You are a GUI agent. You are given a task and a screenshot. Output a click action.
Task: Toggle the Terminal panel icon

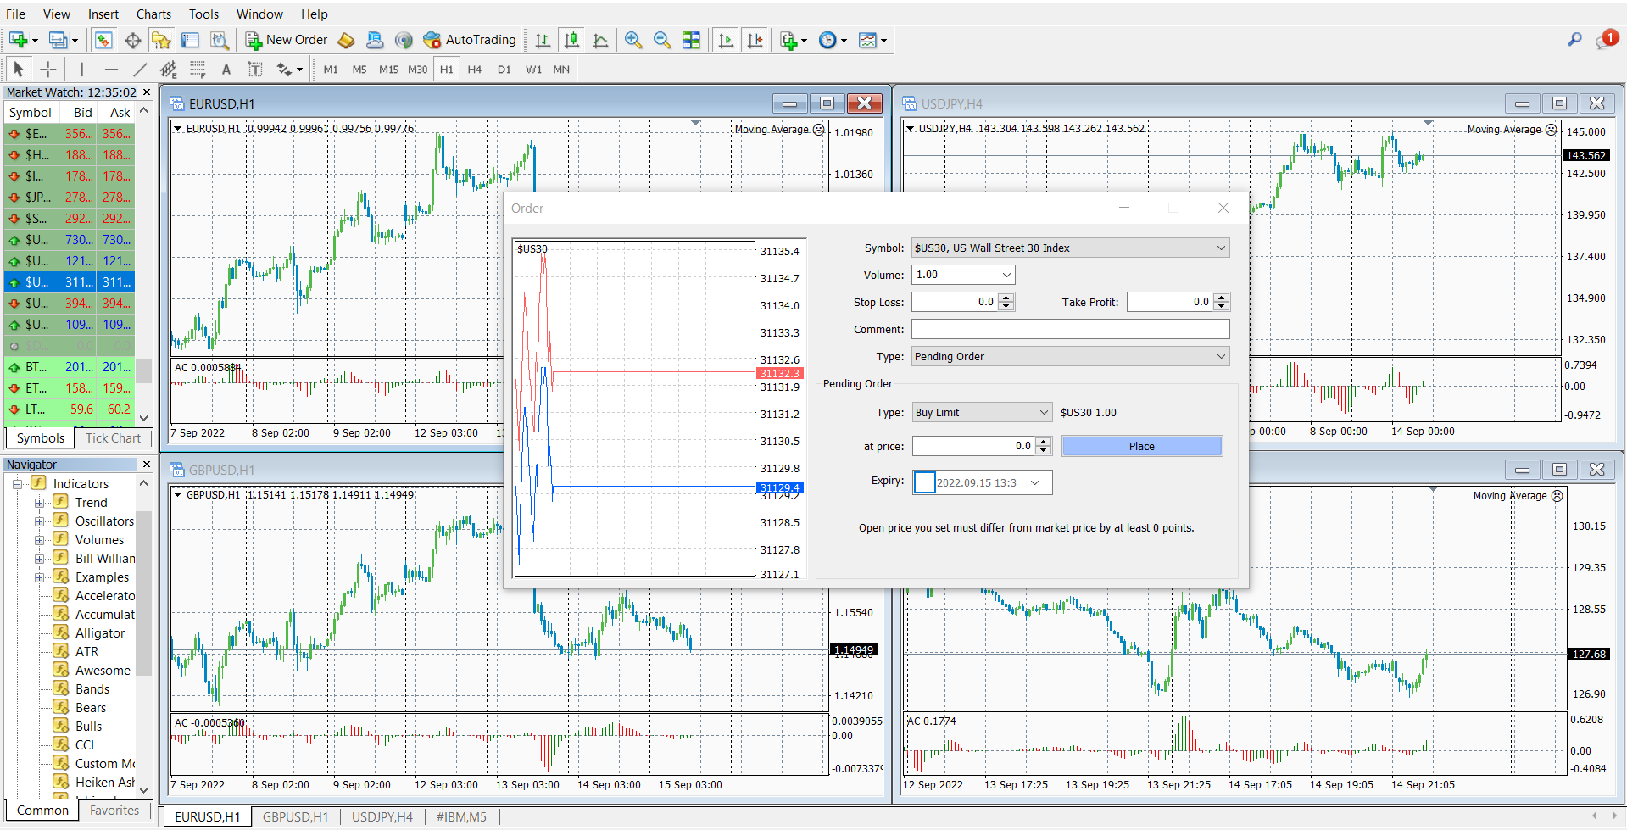point(190,40)
